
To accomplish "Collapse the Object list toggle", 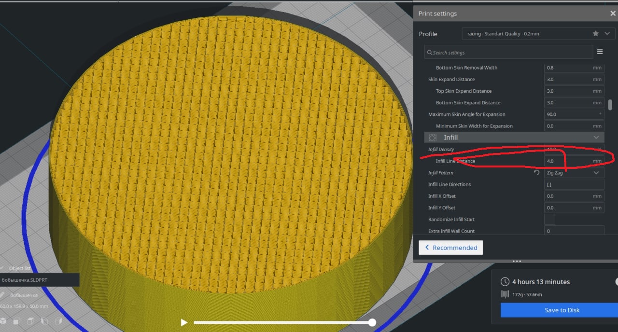I will 2,268.
